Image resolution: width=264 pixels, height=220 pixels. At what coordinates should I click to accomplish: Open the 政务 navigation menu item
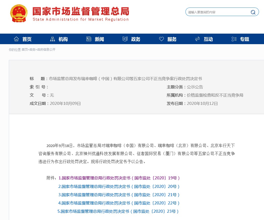136,39
